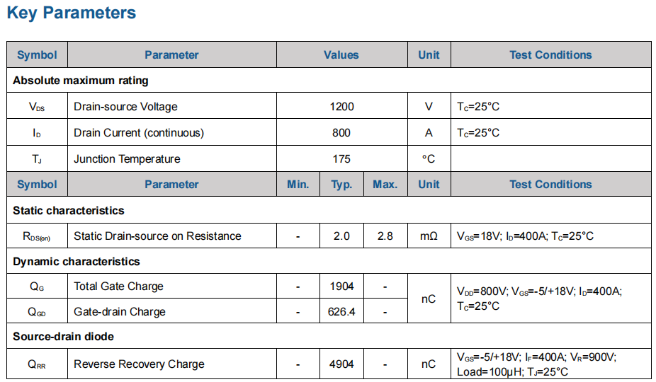Click the Drain Current (continuous) cell
656x382 pixels.
pyautogui.click(x=139, y=133)
